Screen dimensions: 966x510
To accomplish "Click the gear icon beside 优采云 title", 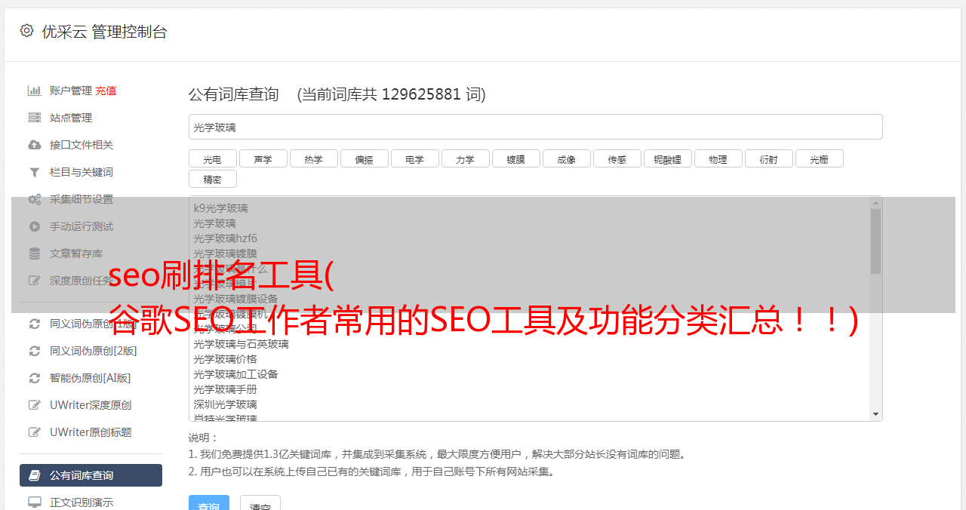I will coord(27,31).
